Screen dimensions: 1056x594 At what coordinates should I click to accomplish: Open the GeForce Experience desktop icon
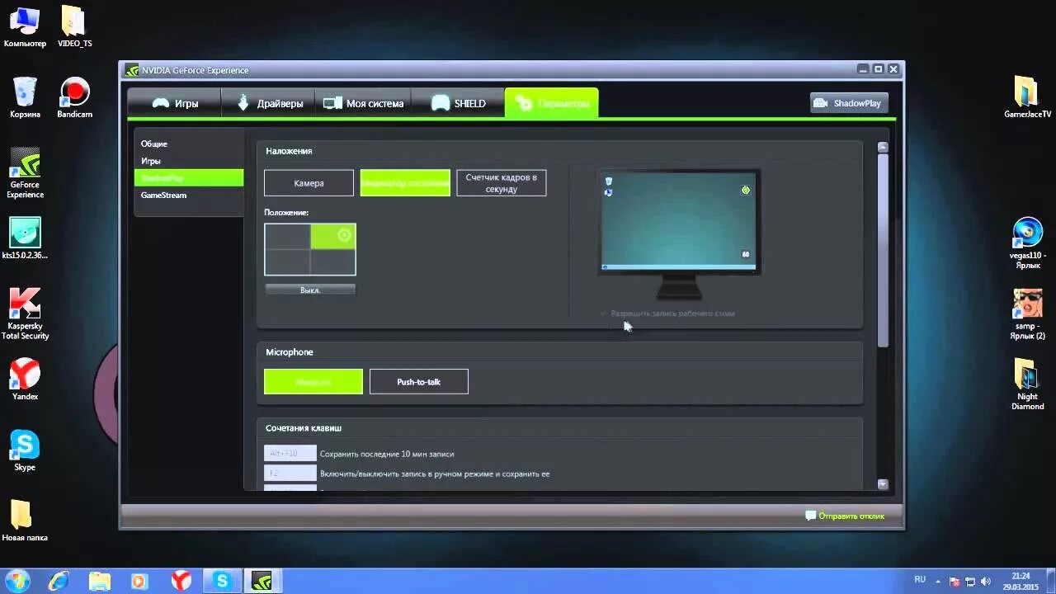point(25,173)
